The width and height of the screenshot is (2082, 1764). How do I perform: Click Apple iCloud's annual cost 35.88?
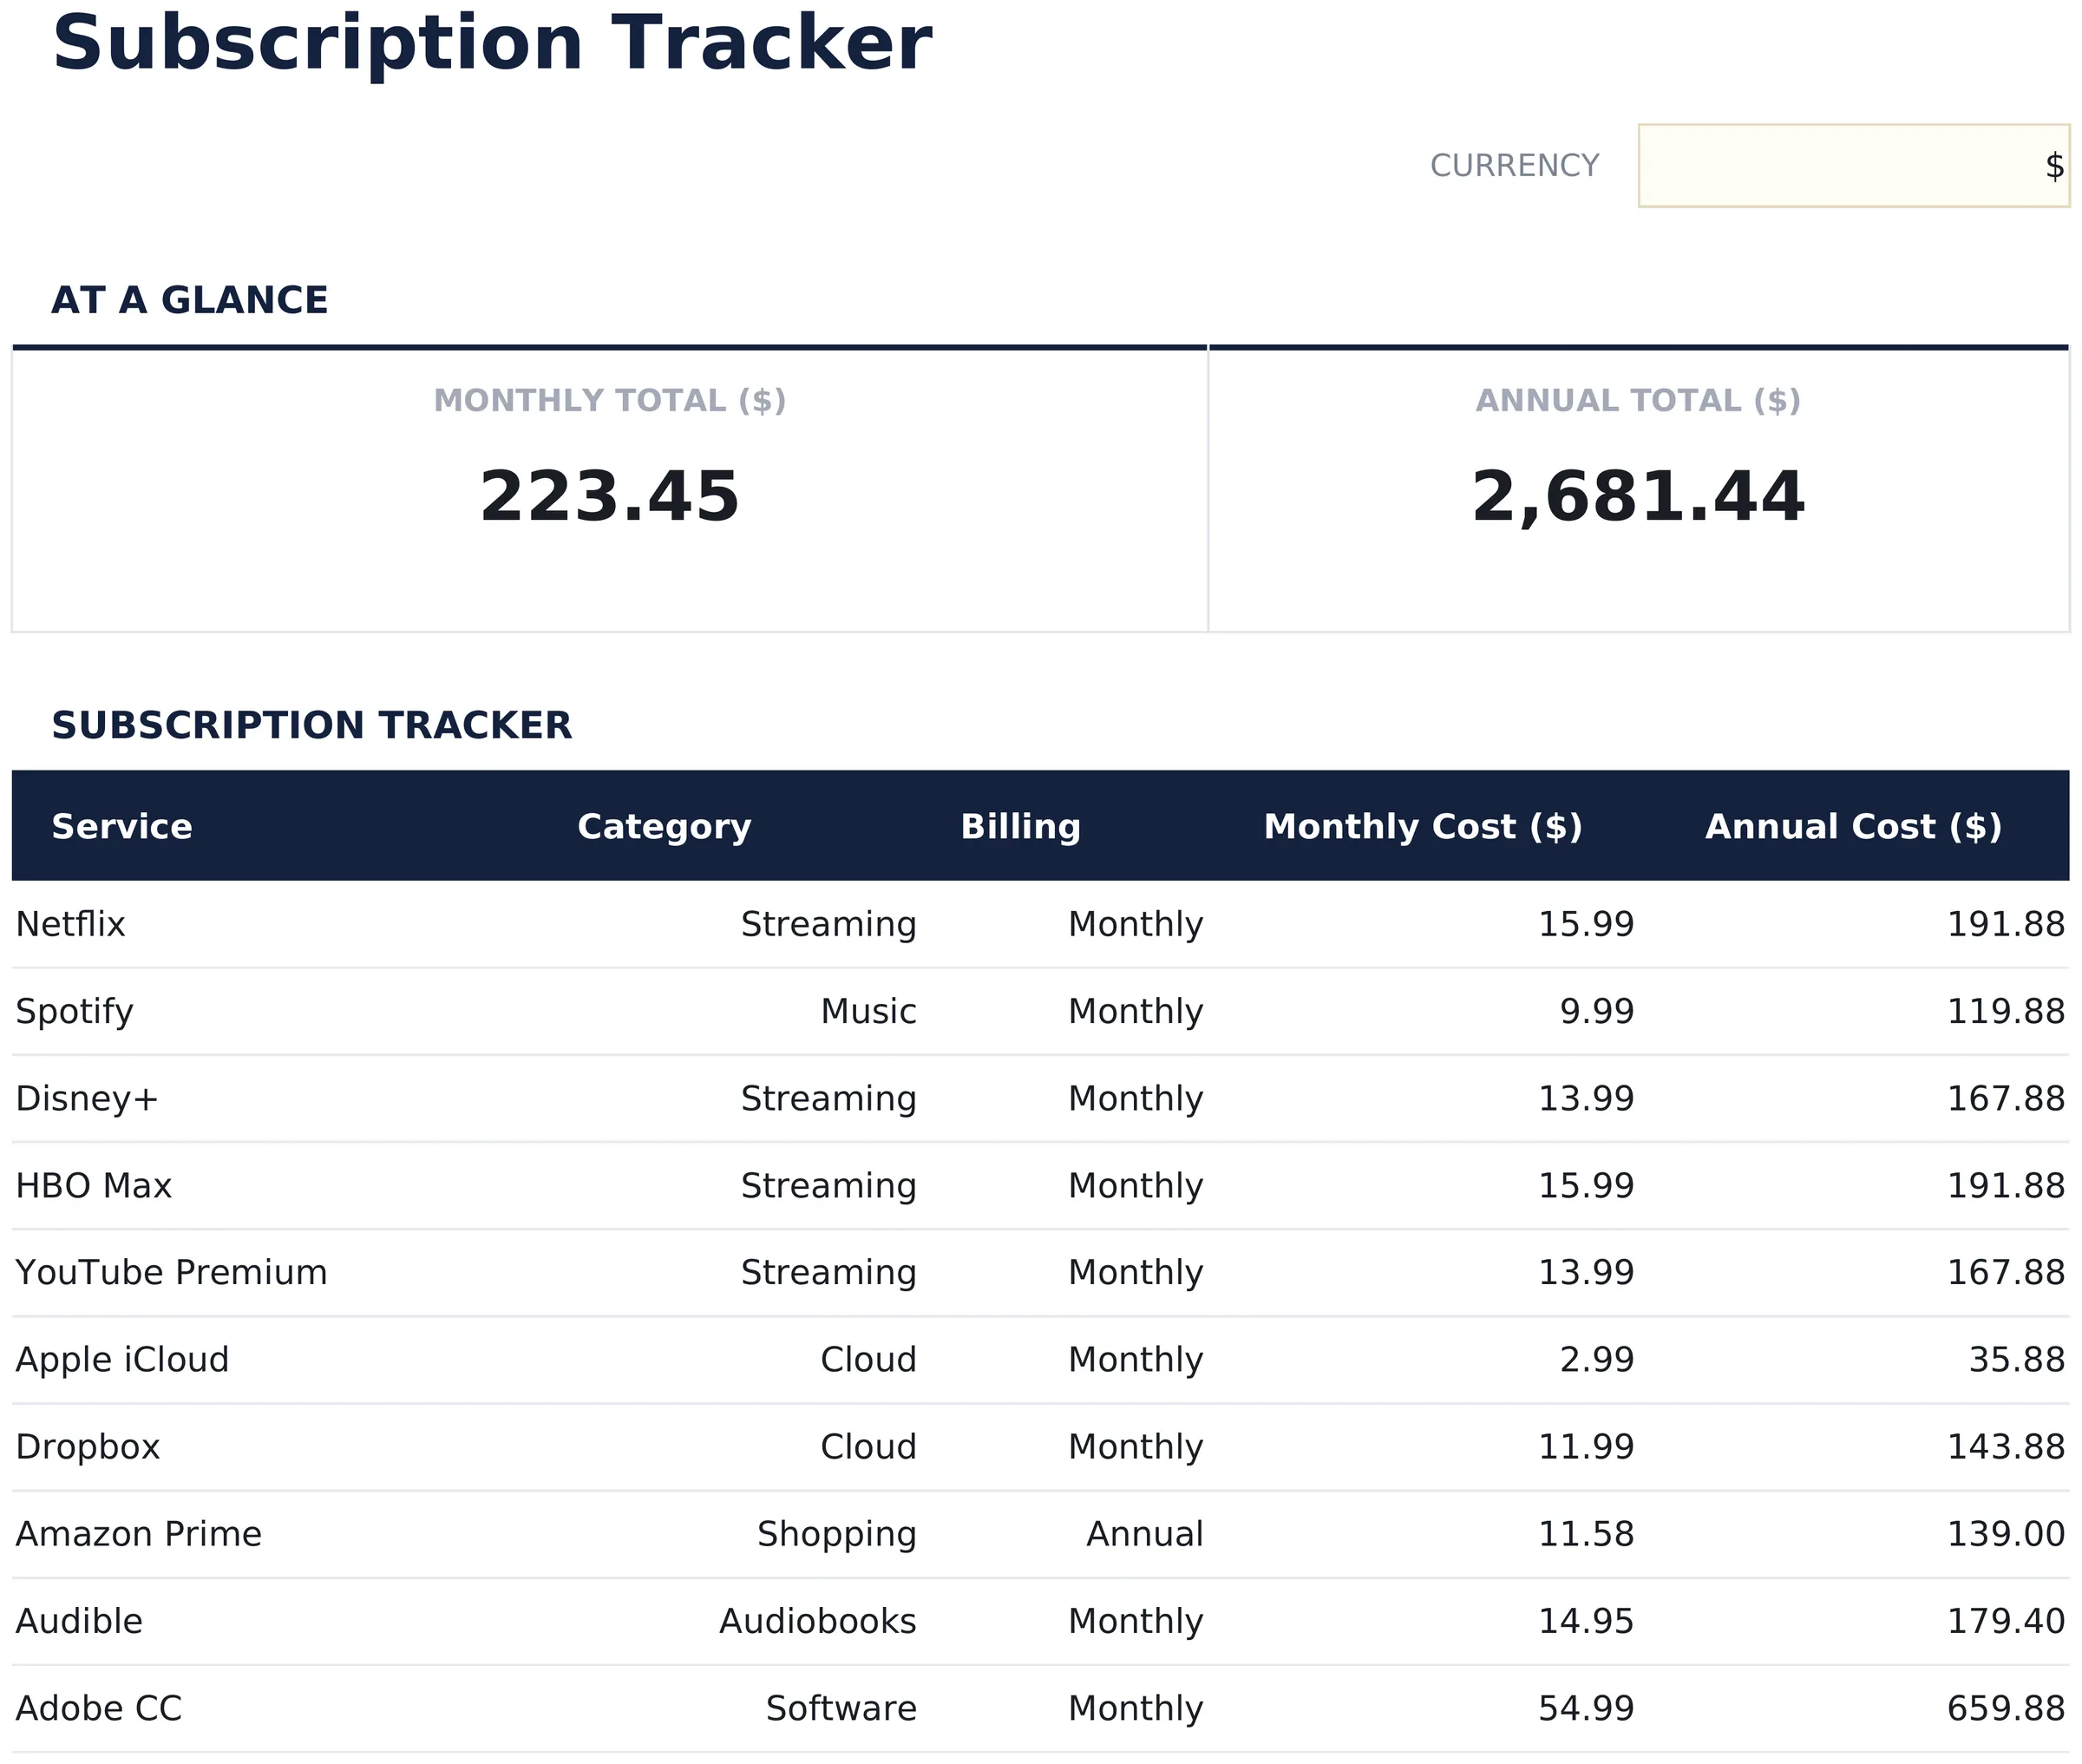(x=2017, y=1360)
